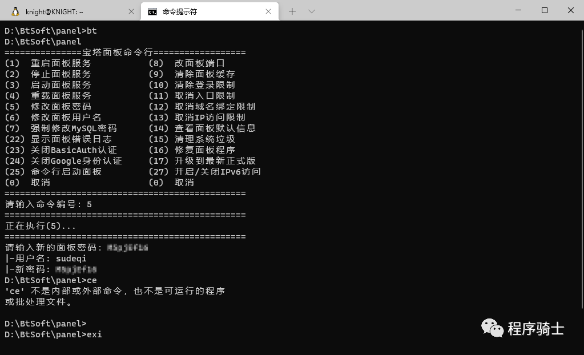Click the header text '宝塔面板命令行'
The image size is (584, 355).
pyautogui.click(x=118, y=52)
